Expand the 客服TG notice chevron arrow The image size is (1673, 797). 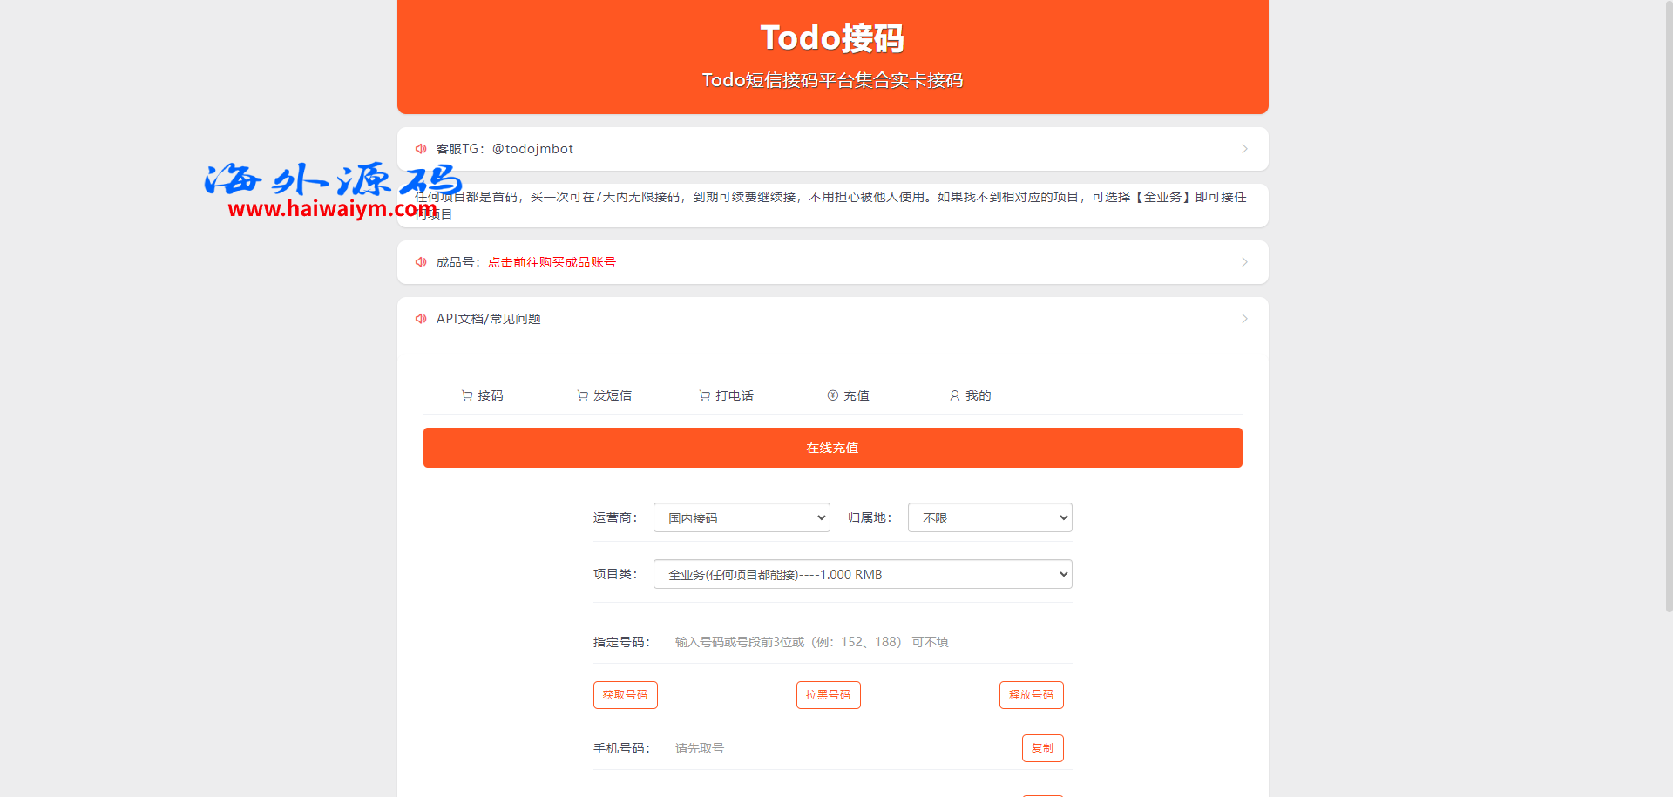1244,149
